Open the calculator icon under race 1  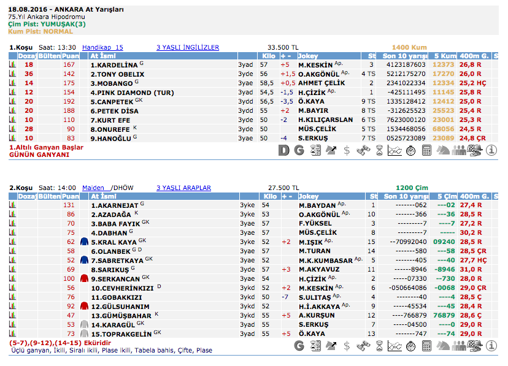tap(426, 150)
